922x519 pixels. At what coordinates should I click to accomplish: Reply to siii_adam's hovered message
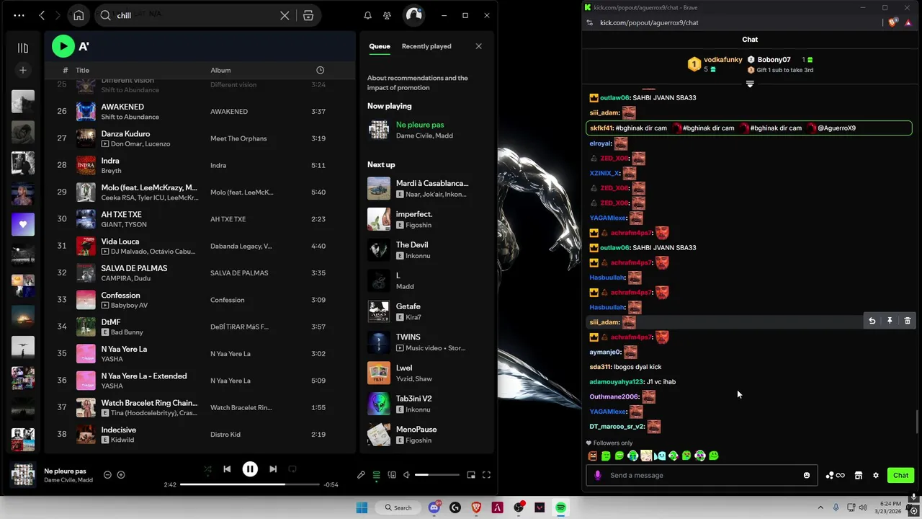(x=872, y=321)
